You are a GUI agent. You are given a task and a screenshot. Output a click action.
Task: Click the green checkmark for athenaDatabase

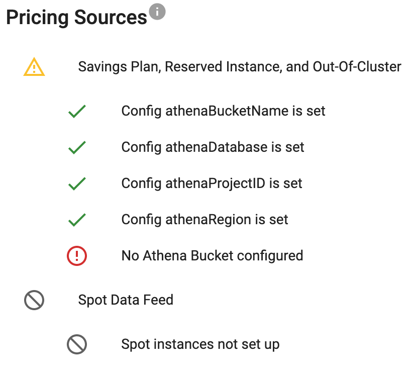point(77,147)
